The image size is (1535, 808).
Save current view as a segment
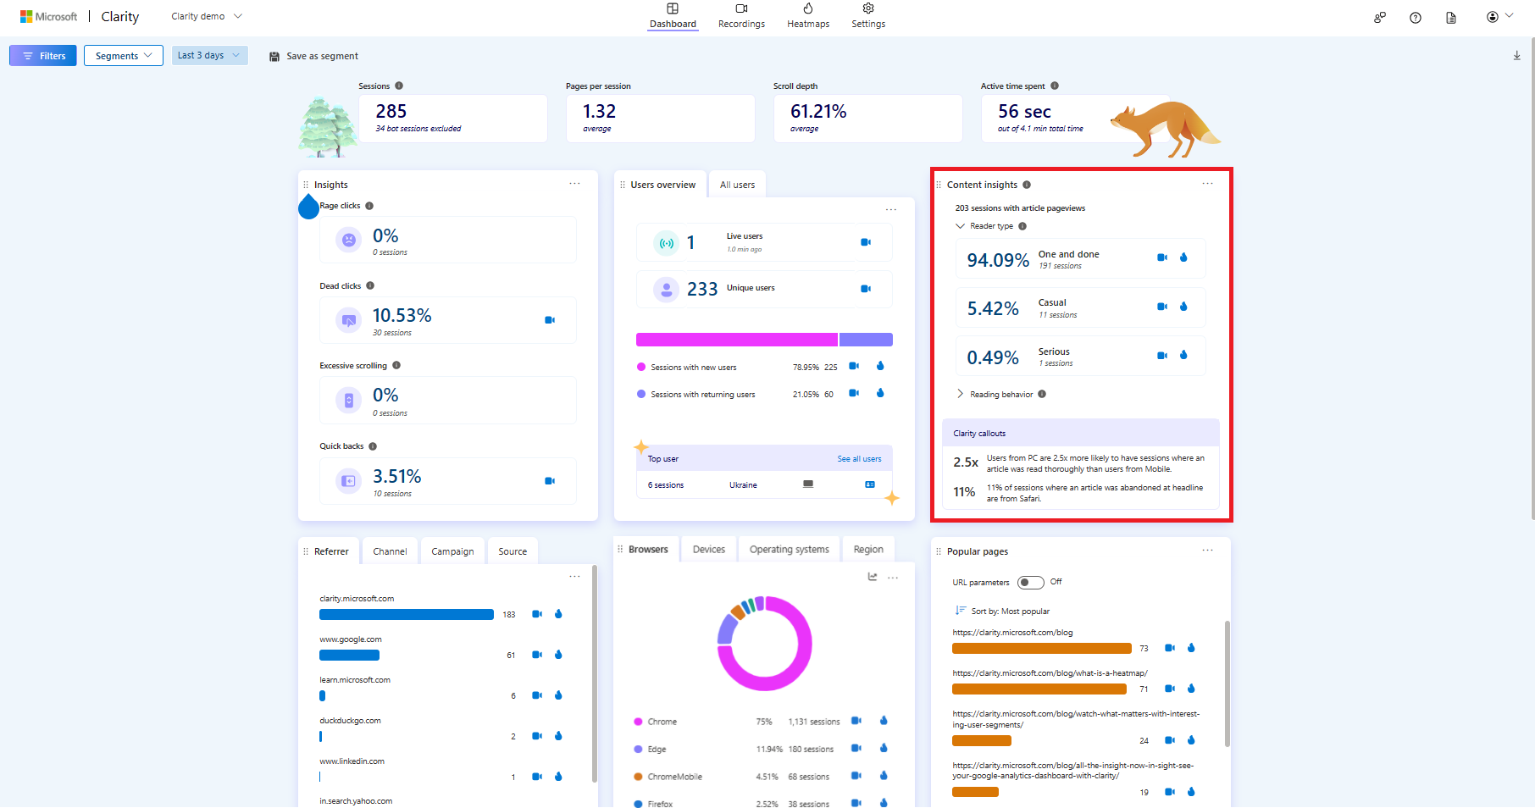coord(313,55)
